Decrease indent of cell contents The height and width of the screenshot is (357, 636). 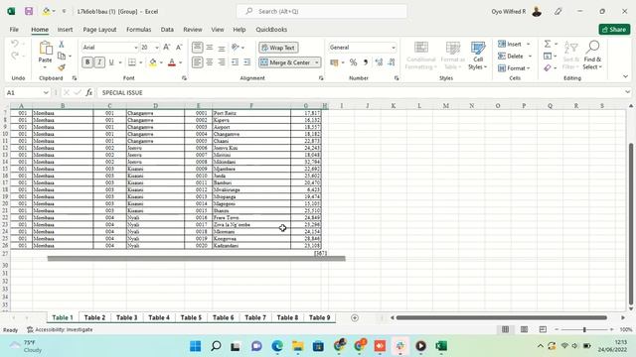(x=235, y=62)
